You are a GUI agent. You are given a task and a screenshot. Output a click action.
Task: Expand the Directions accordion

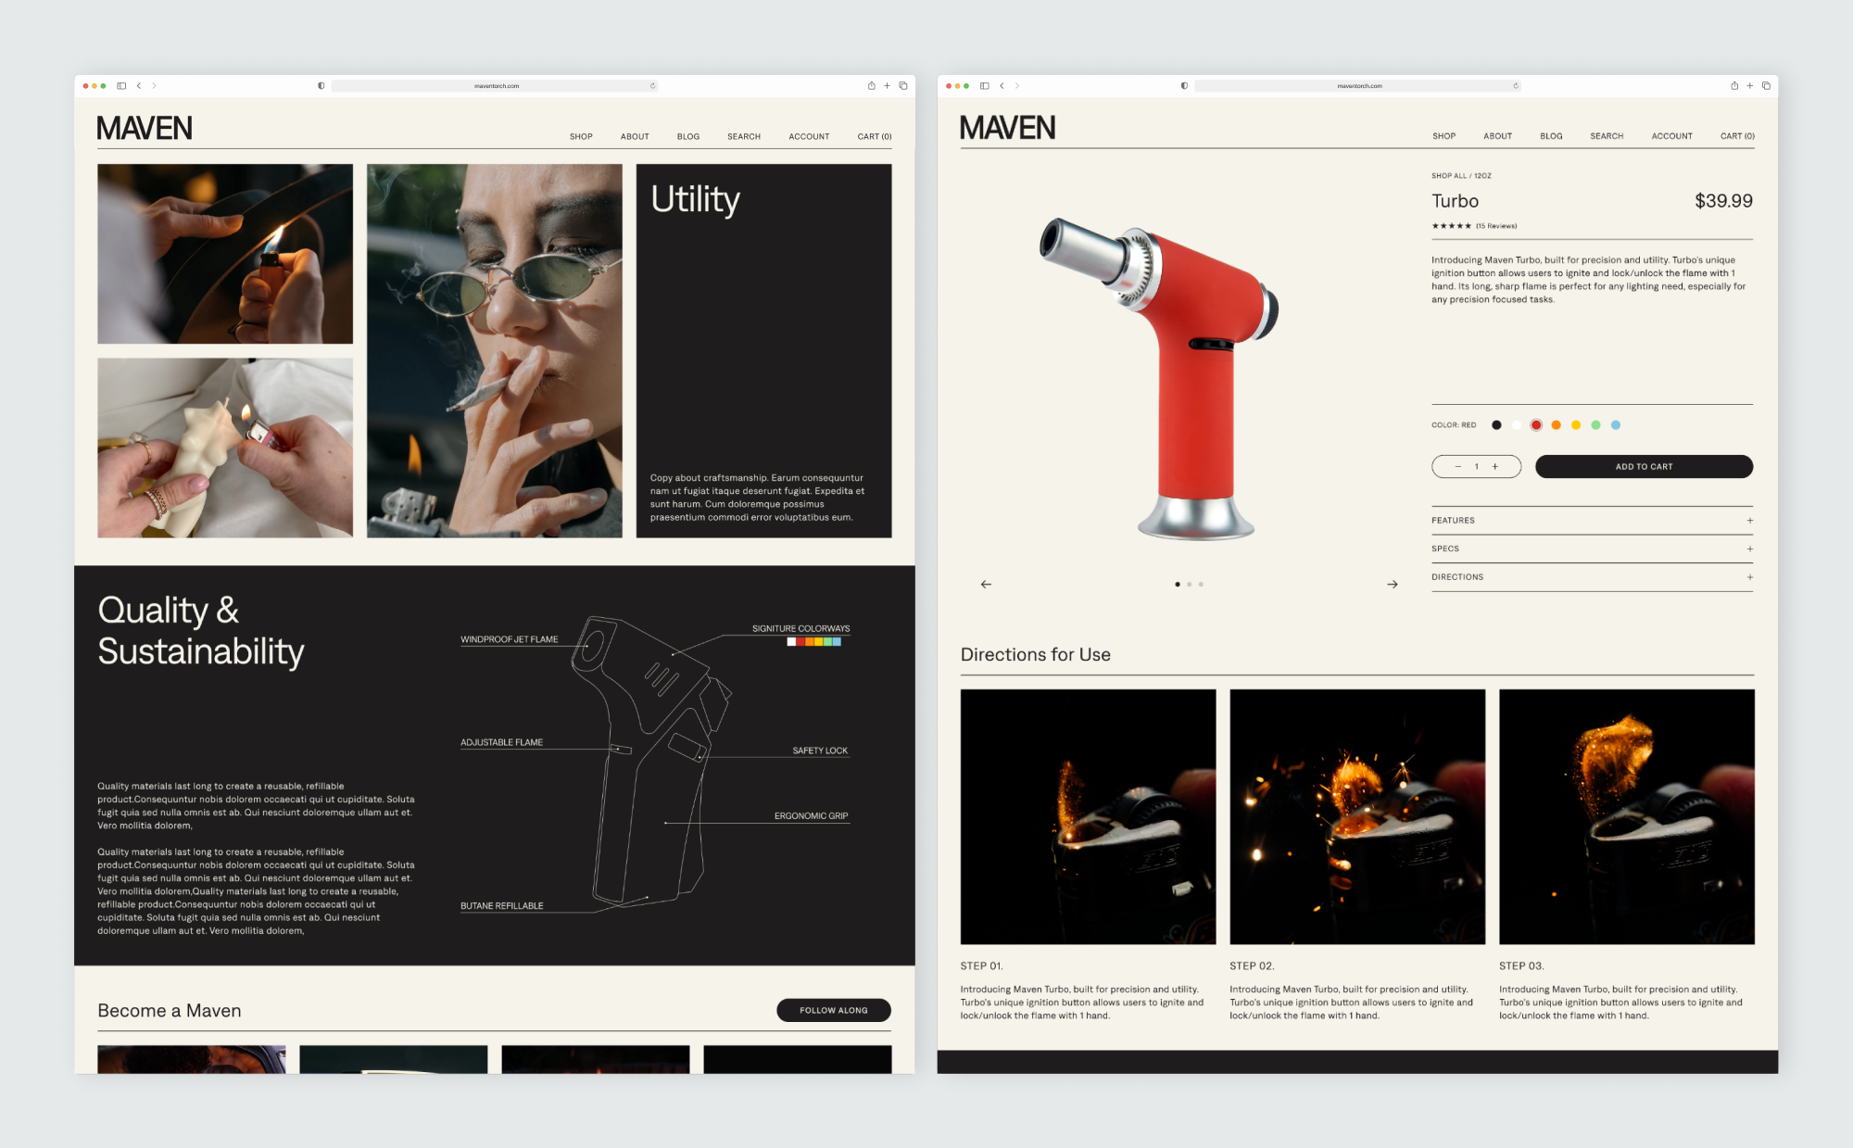1749,577
